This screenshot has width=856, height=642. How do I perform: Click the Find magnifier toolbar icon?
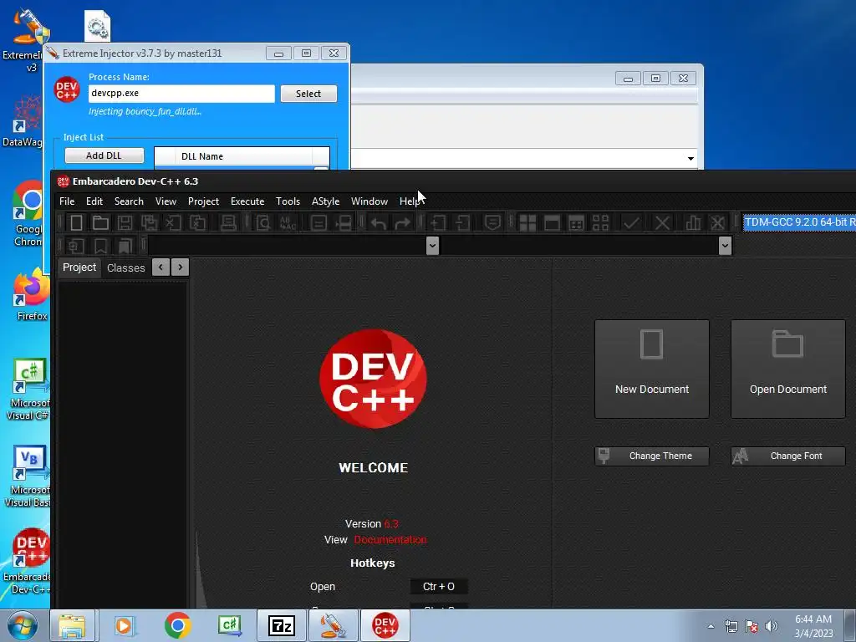pyautogui.click(x=263, y=222)
